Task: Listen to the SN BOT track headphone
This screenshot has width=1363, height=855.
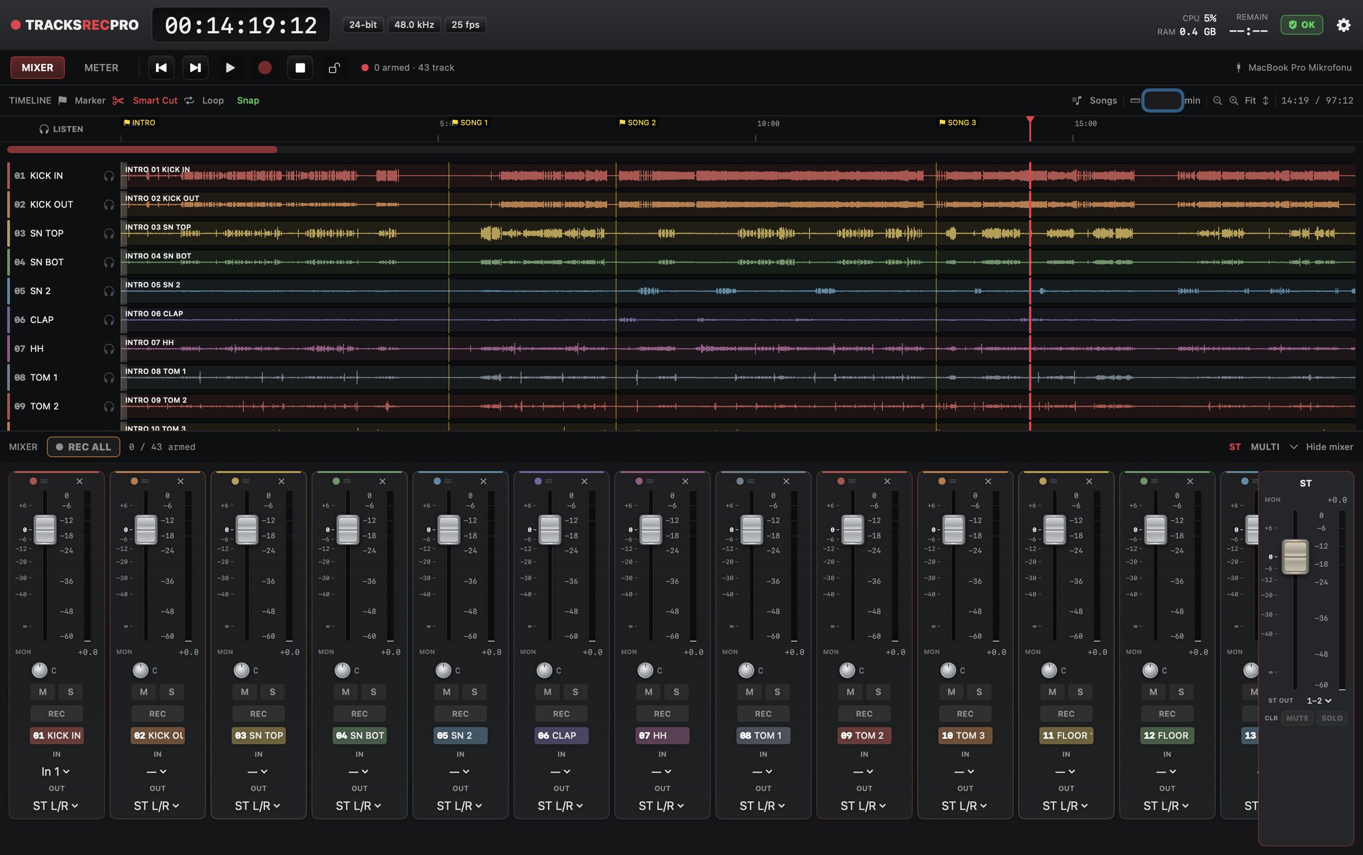Action: [108, 262]
